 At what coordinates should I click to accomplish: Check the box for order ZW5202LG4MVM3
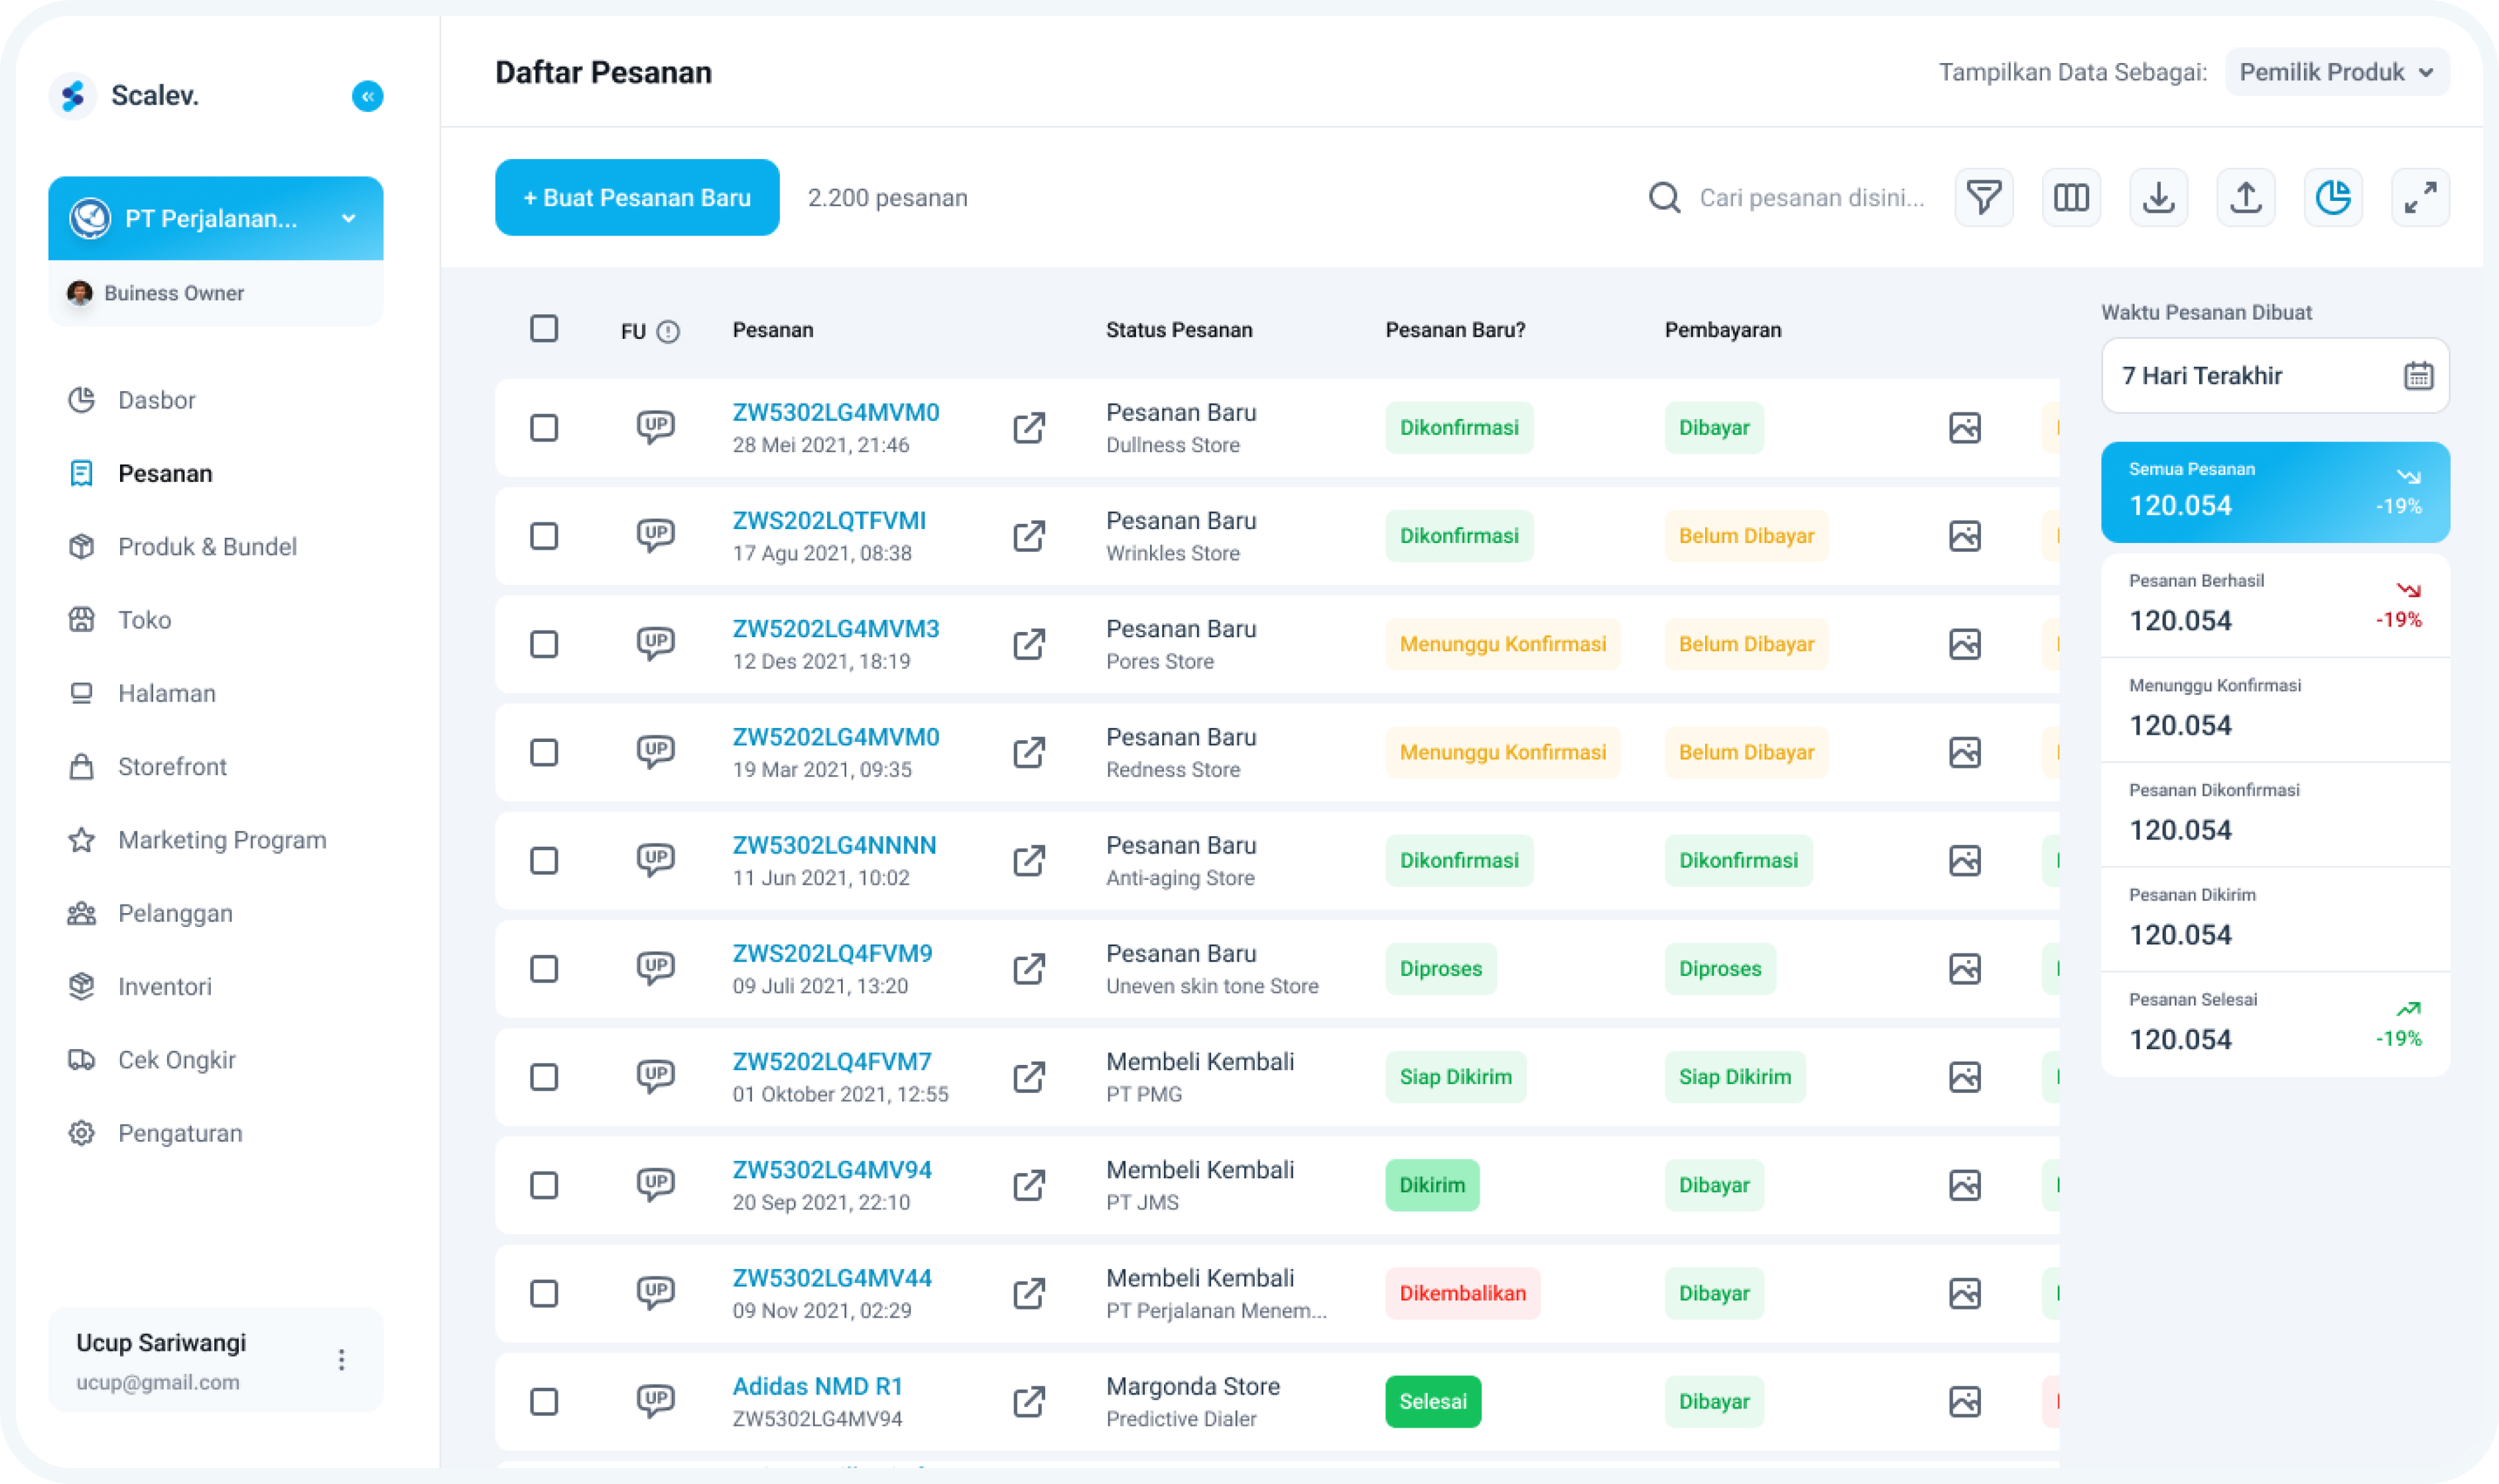pos(544,644)
